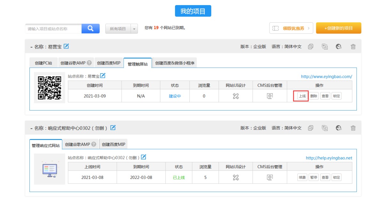Image resolution: width=384 pixels, height=199 pixels.
Task: Open the http://help.eyingbao.net link
Action: 329,158
